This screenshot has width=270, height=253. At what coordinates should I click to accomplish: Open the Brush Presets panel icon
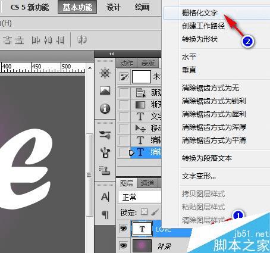pyautogui.click(x=105, y=135)
